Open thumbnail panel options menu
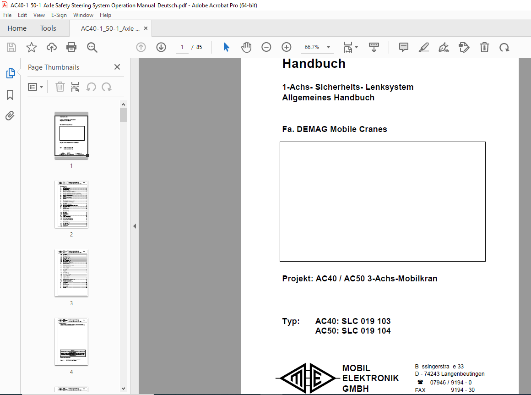The width and height of the screenshot is (531, 395). [x=35, y=87]
